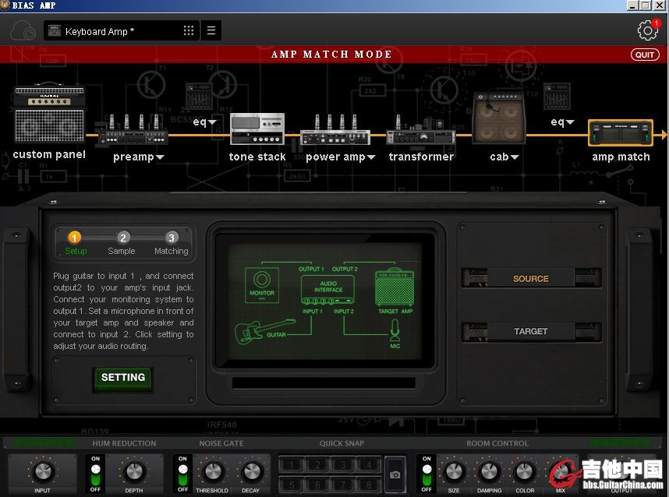Minimize the BIAS AMP window
This screenshot has width=669, height=497.
click(632, 5)
